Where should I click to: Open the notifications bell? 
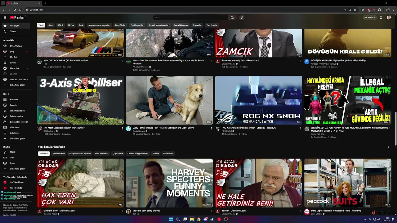[x=381, y=18]
